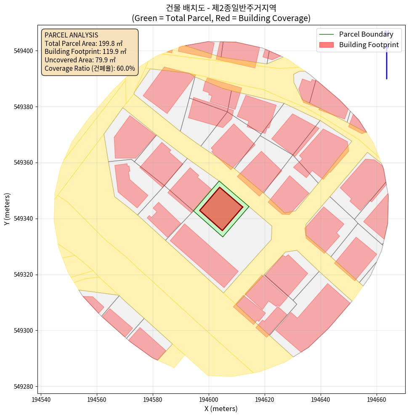The height and width of the screenshot is (417, 409).
Task: Click the 'Y (meters)' axis label
Action: coord(7,209)
